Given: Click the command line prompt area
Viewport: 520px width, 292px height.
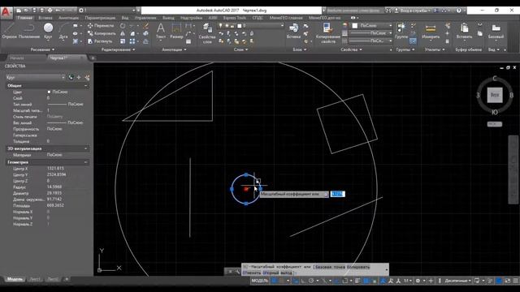Looking at the screenshot, I should (315, 270).
